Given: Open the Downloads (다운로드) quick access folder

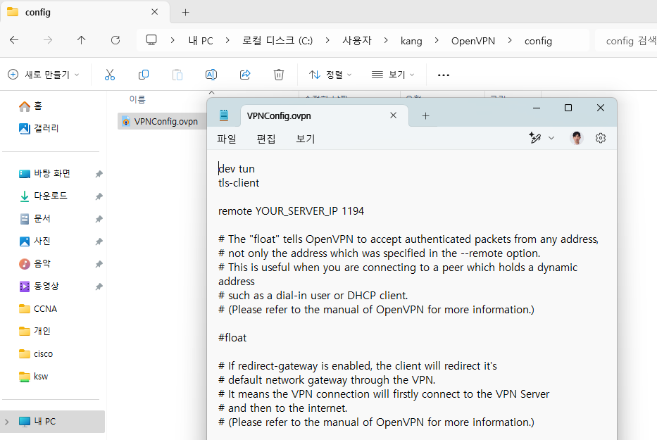Looking at the screenshot, I should point(43,196).
